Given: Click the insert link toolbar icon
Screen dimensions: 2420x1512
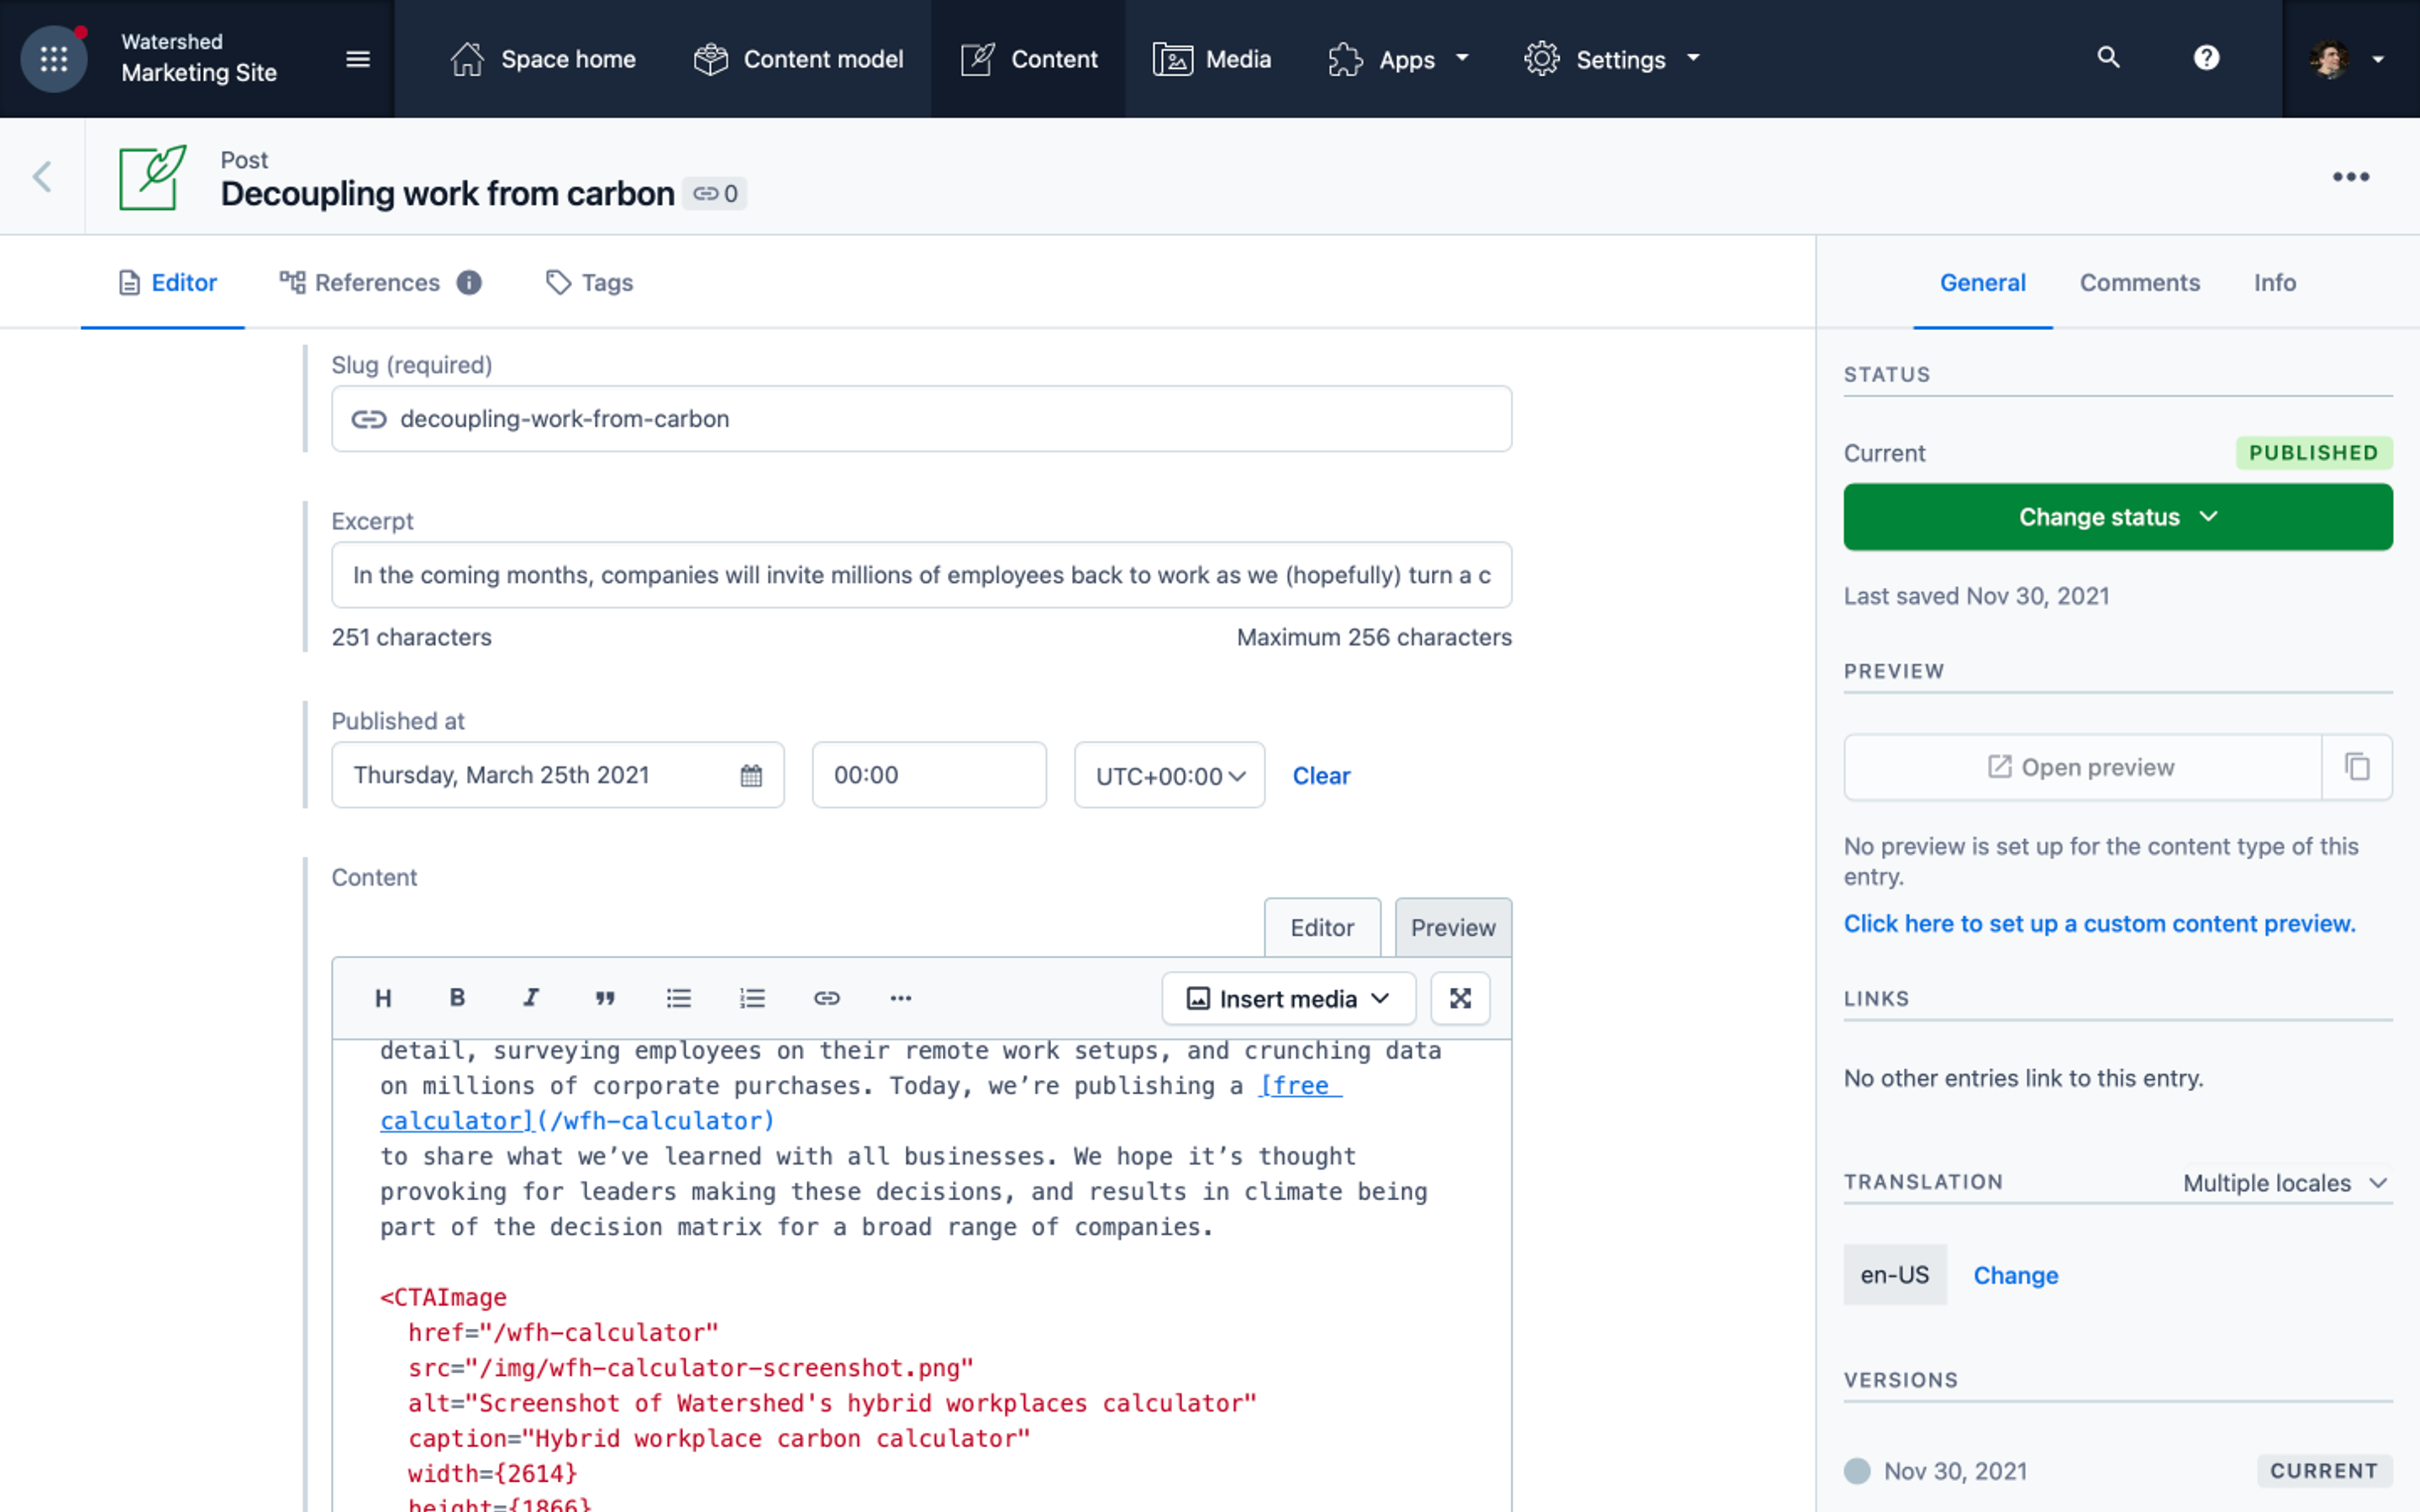Looking at the screenshot, I should 827,998.
